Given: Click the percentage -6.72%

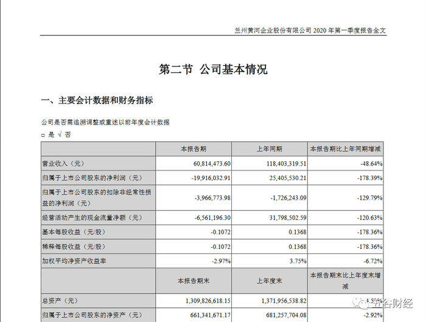Looking at the screenshot, I should (x=373, y=261).
